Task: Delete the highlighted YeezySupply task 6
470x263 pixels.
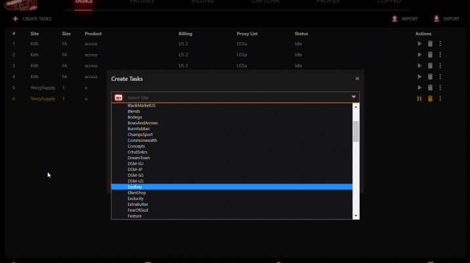Action: pyautogui.click(x=430, y=99)
